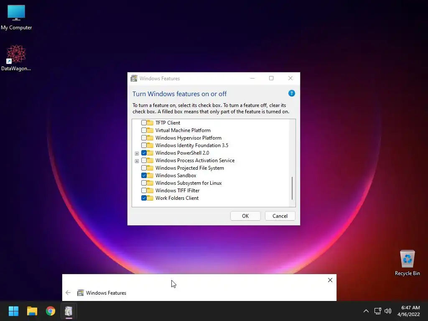Expand Windows Process Activation Service node
Screen dimensions: 428x321
[137, 161]
